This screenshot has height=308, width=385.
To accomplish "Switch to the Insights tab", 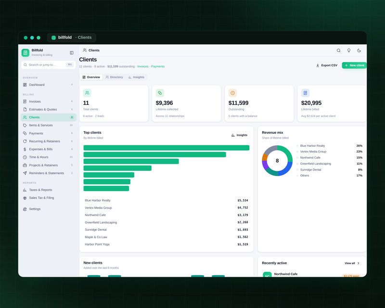I will pyautogui.click(x=136, y=77).
